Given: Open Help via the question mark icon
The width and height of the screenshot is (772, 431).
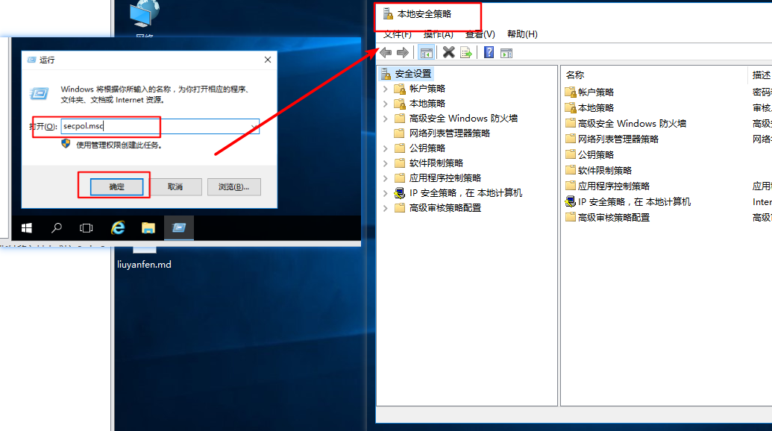Looking at the screenshot, I should click(489, 52).
